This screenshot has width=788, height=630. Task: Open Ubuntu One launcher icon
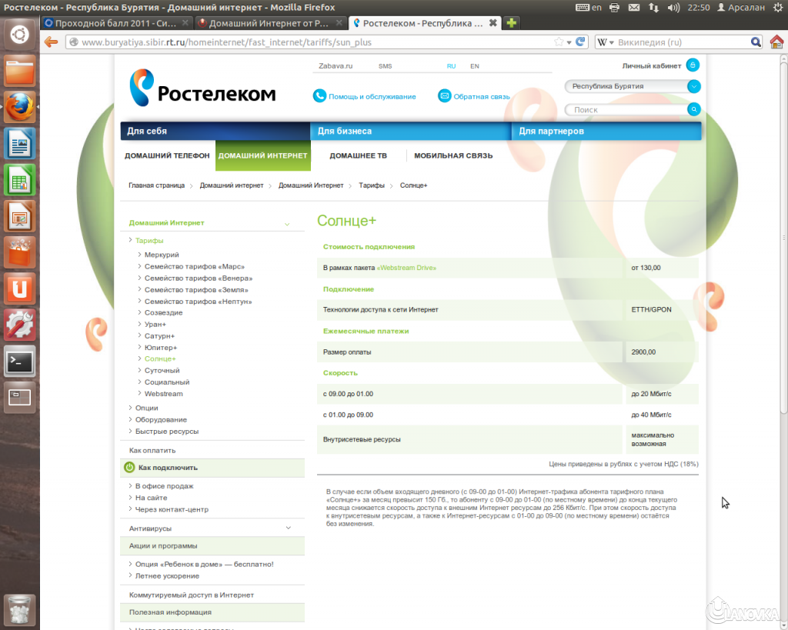[x=19, y=289]
